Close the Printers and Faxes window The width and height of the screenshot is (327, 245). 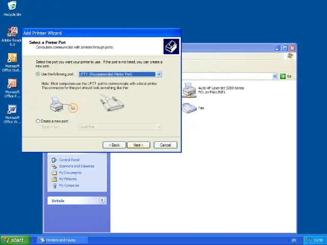[292, 48]
